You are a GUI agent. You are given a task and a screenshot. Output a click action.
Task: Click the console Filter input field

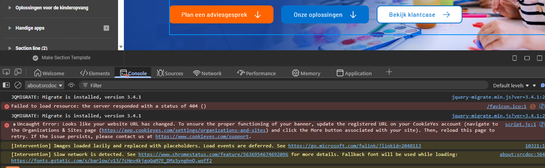pyautogui.click(x=273, y=85)
